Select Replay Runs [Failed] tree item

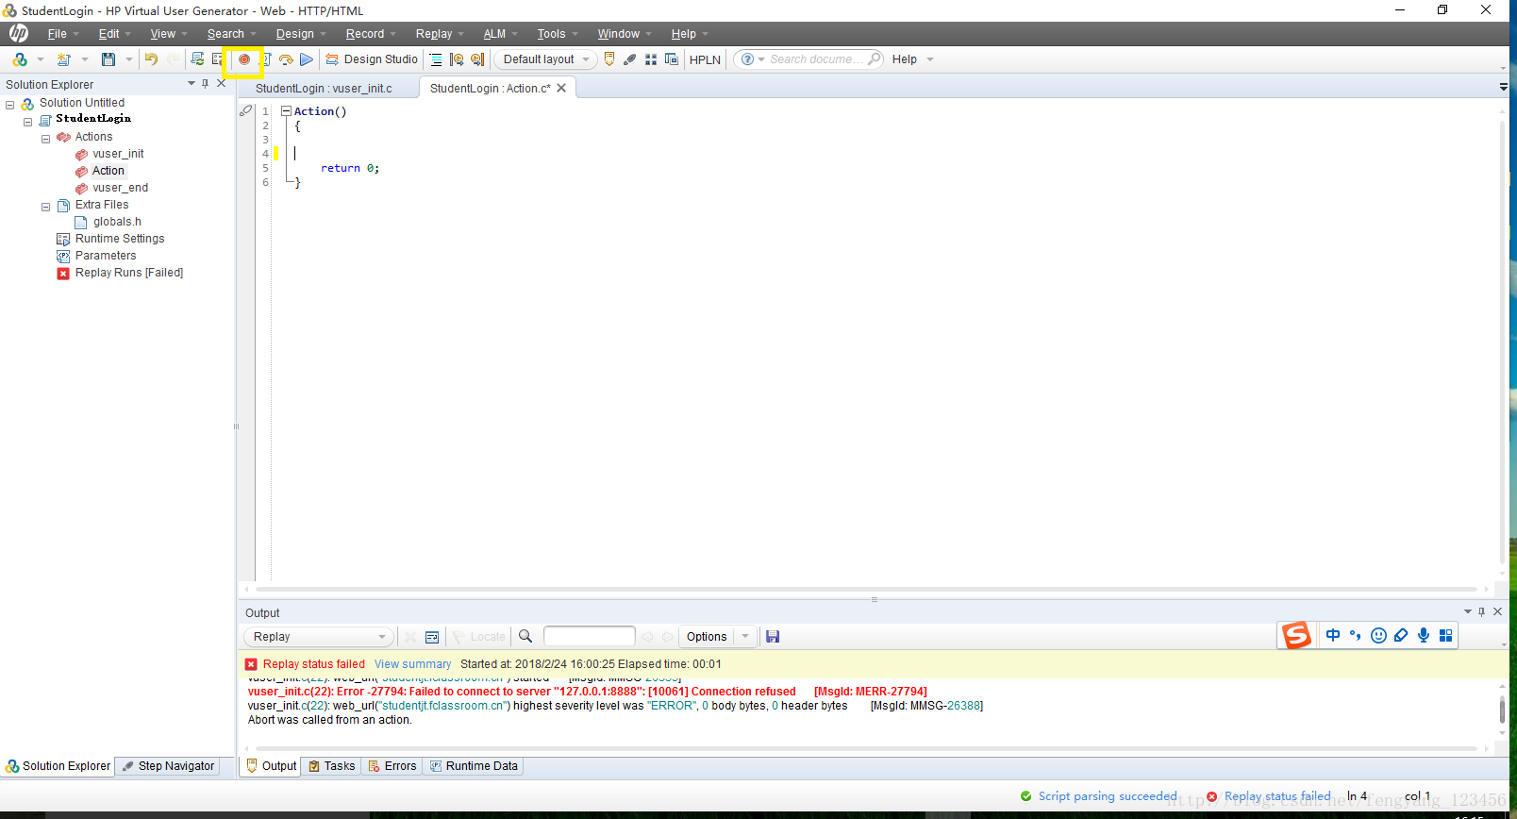(x=129, y=273)
